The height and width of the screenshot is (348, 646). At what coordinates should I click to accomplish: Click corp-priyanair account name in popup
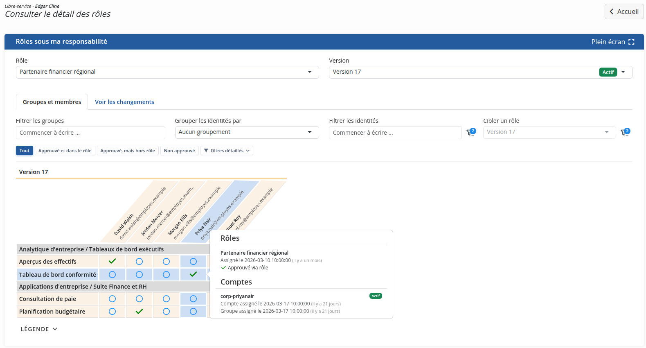(x=237, y=296)
